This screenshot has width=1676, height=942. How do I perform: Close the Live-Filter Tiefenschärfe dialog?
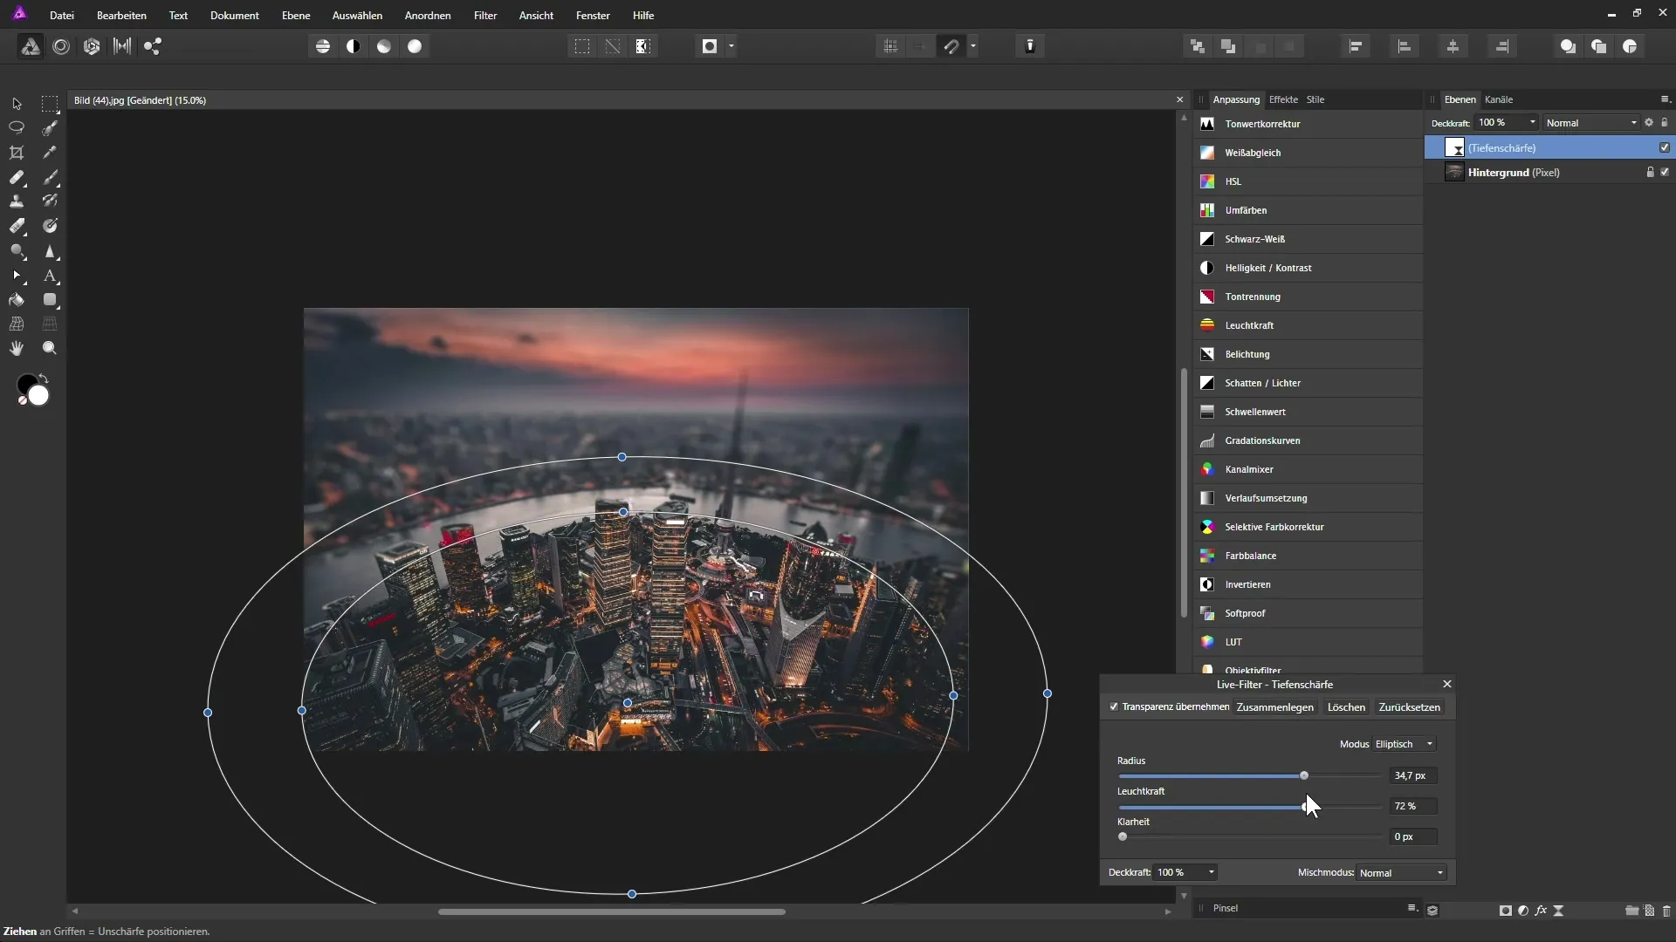(x=1447, y=684)
